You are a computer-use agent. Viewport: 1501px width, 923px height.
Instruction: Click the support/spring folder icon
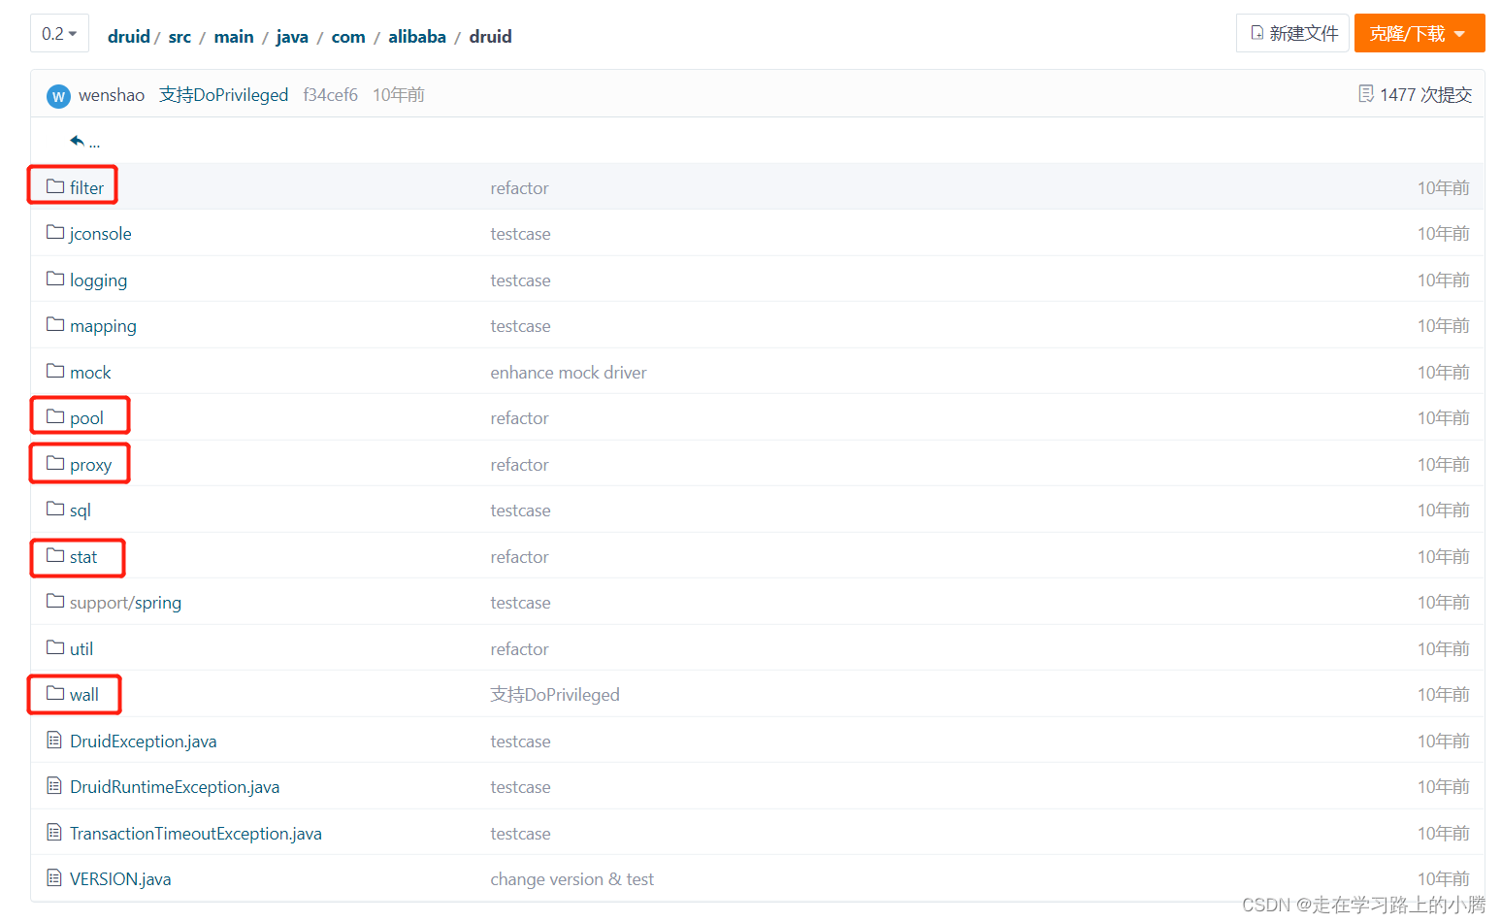pos(55,601)
